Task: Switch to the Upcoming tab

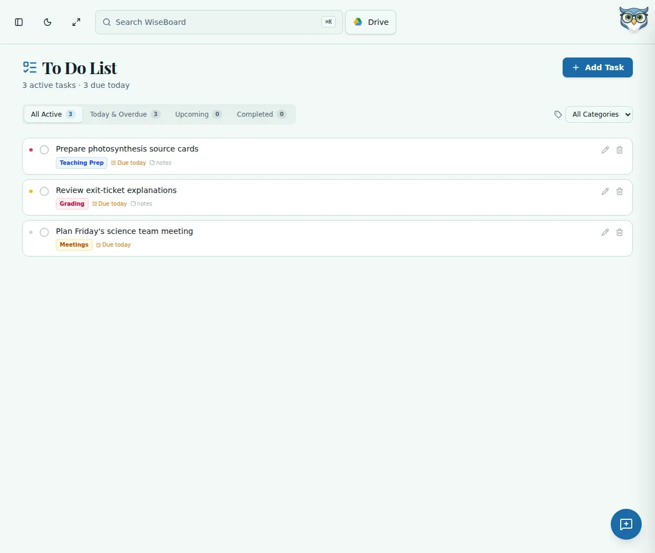Action: pyautogui.click(x=198, y=114)
